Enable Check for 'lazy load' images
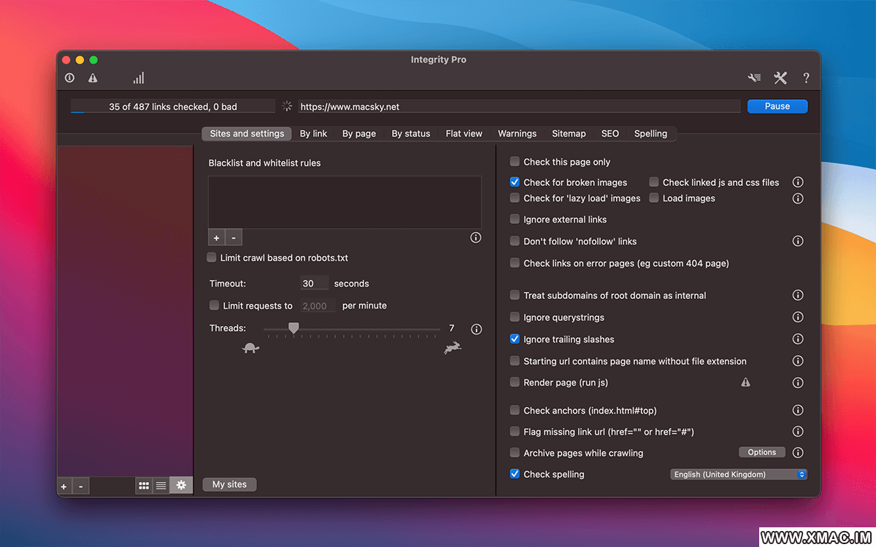Image resolution: width=876 pixels, height=547 pixels. coord(515,198)
